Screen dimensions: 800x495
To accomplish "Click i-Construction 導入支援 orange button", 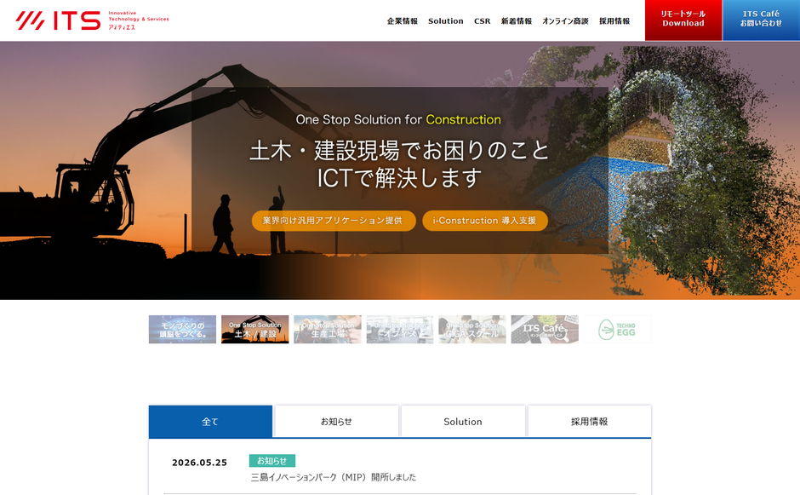I will coord(485,221).
